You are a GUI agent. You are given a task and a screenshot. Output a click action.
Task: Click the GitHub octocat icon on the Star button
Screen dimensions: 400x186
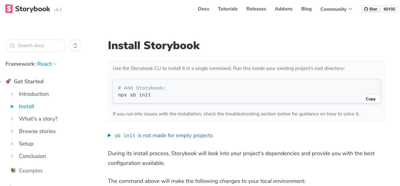[x=366, y=9]
